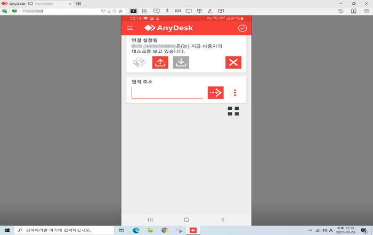The height and width of the screenshot is (235, 373).
Task: Click the 연결 설정됨 heading
Action: 144,40
